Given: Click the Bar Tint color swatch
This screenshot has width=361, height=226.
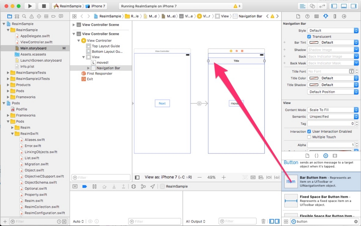Looking at the screenshot, I should [314, 43].
